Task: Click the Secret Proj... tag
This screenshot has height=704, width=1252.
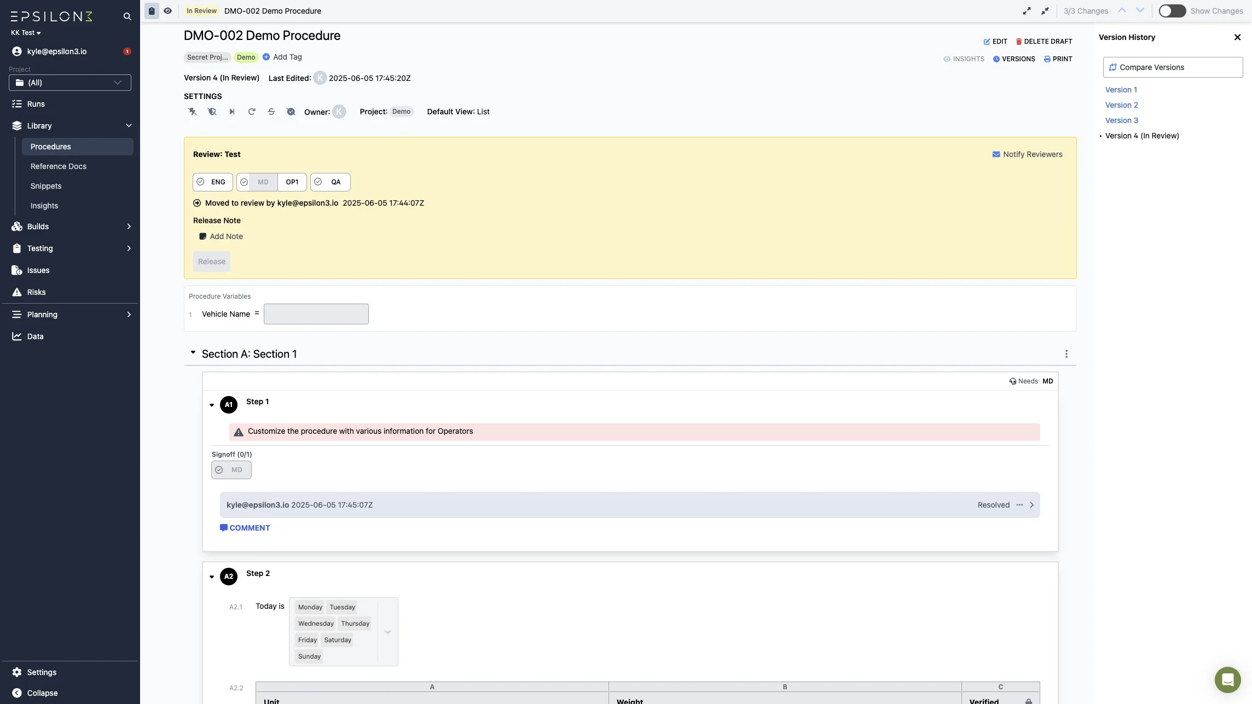Action: (x=207, y=57)
